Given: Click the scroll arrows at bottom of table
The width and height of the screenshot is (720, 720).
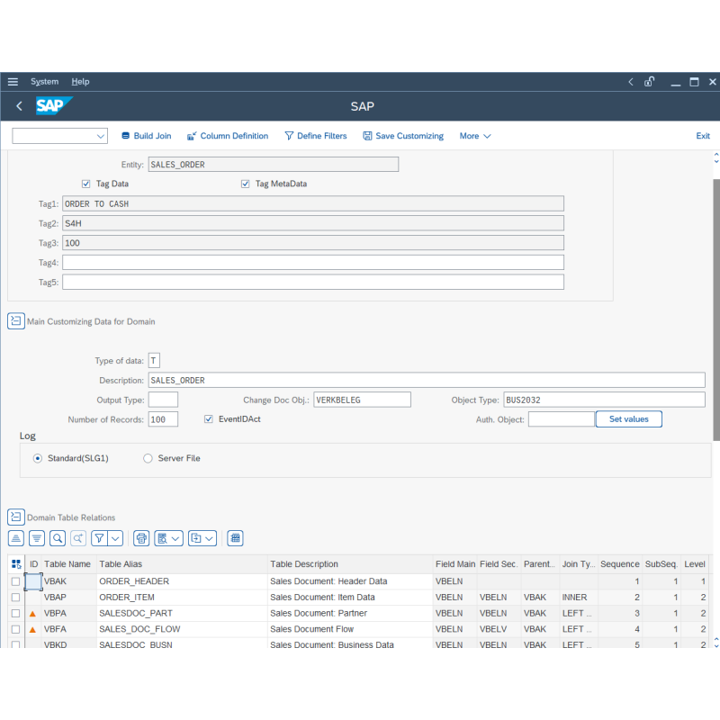Looking at the screenshot, I should 716,642.
